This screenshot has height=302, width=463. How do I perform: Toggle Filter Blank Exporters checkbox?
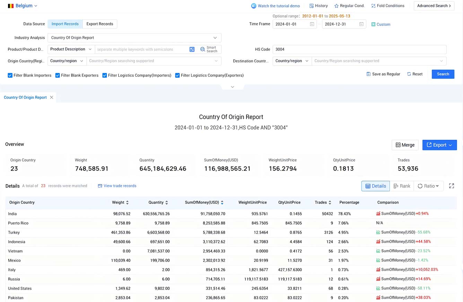point(58,75)
